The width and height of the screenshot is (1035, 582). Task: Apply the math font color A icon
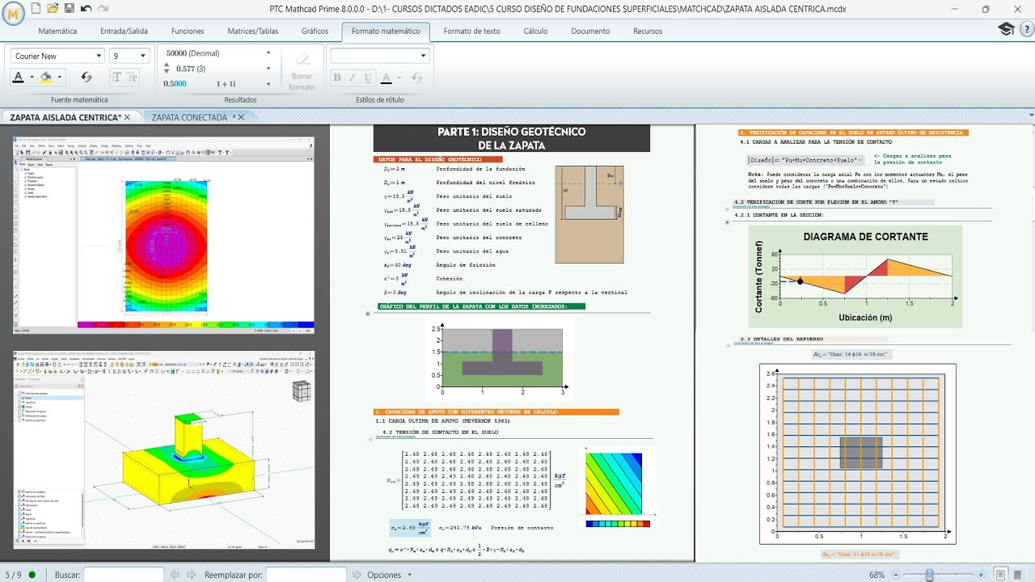19,78
